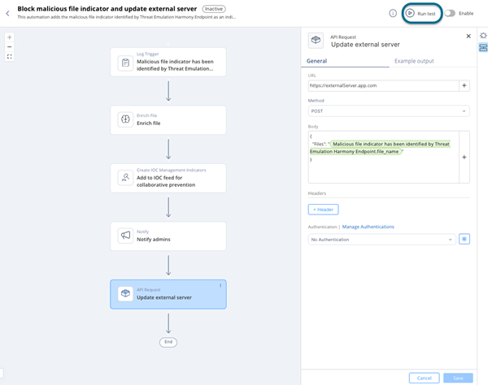Screen dimensions: 488x385
Task: Click the Create IOC Management Indicators icon
Action: (125, 178)
